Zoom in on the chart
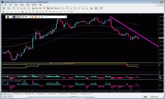The height and width of the screenshot is (99, 165). (75, 8)
